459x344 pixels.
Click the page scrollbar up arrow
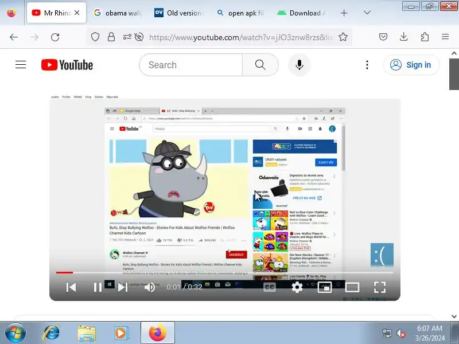tap(454, 53)
